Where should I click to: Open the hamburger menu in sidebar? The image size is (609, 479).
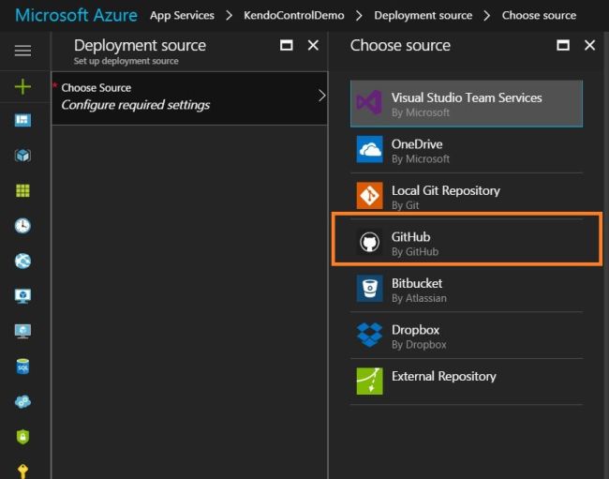22,51
